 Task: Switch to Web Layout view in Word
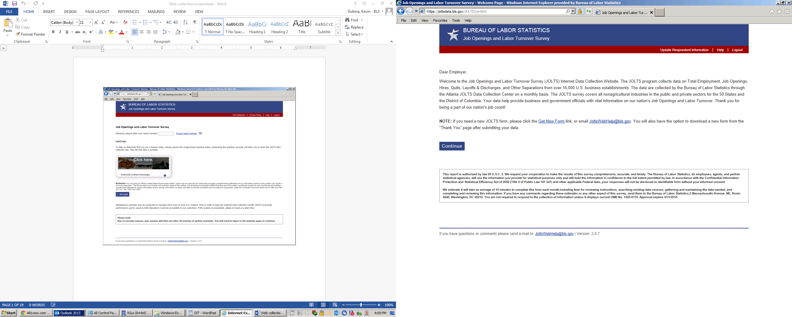(x=335, y=305)
